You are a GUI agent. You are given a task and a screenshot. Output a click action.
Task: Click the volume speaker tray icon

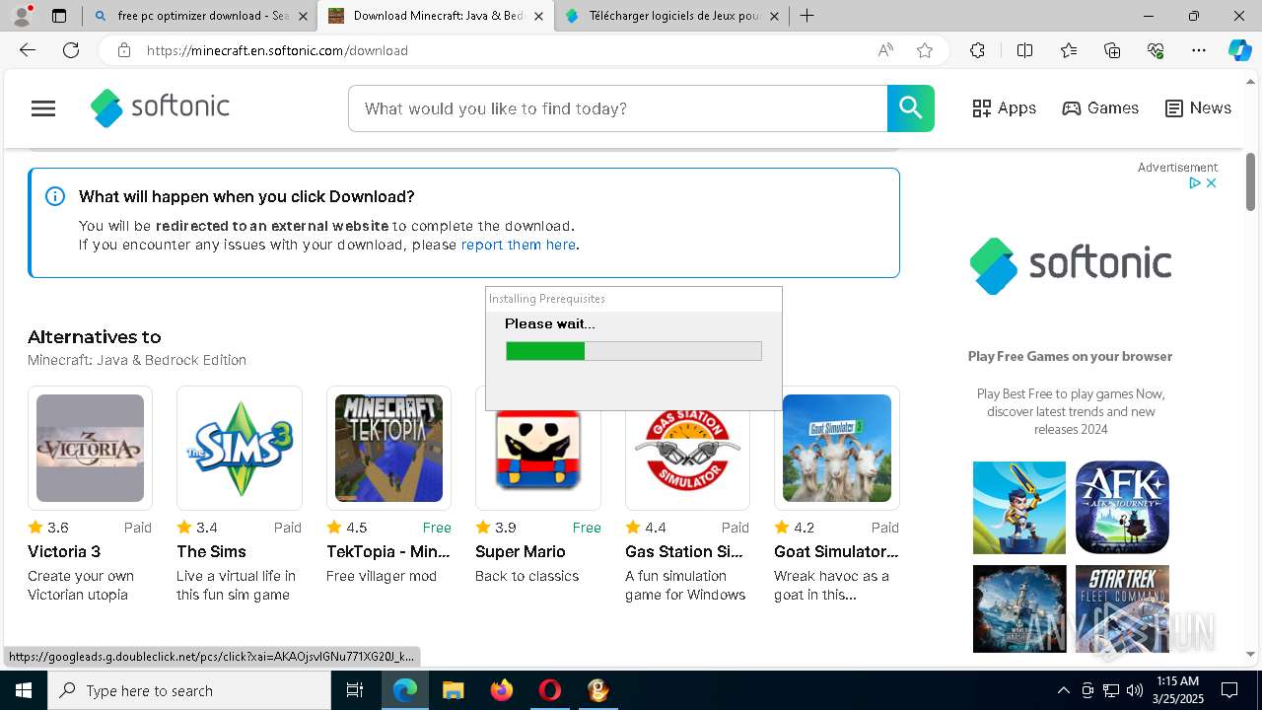pos(1135,690)
